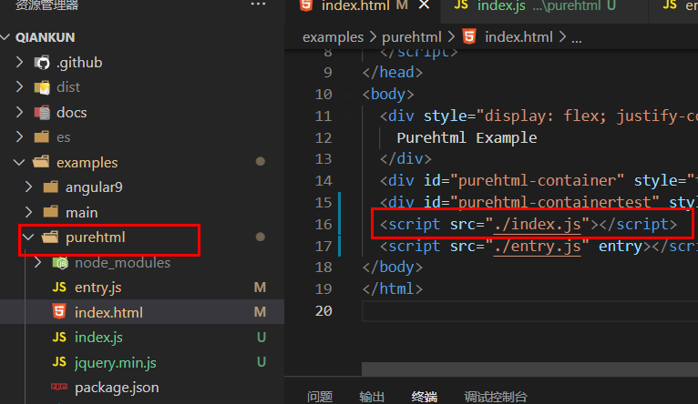
Task: Open the 问题 panel tab
Action: 320,397
